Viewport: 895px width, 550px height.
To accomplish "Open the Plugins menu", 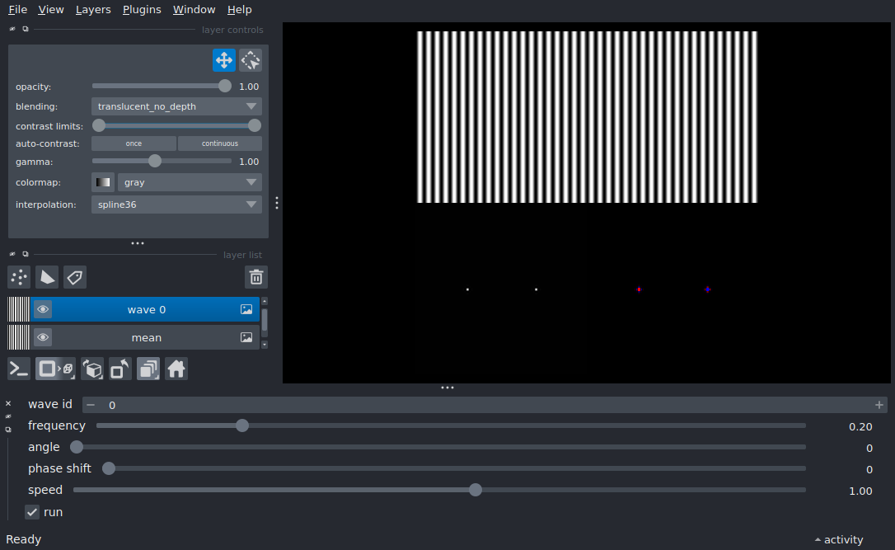I will click(142, 10).
